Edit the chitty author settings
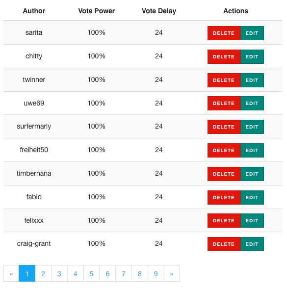 tap(252, 56)
